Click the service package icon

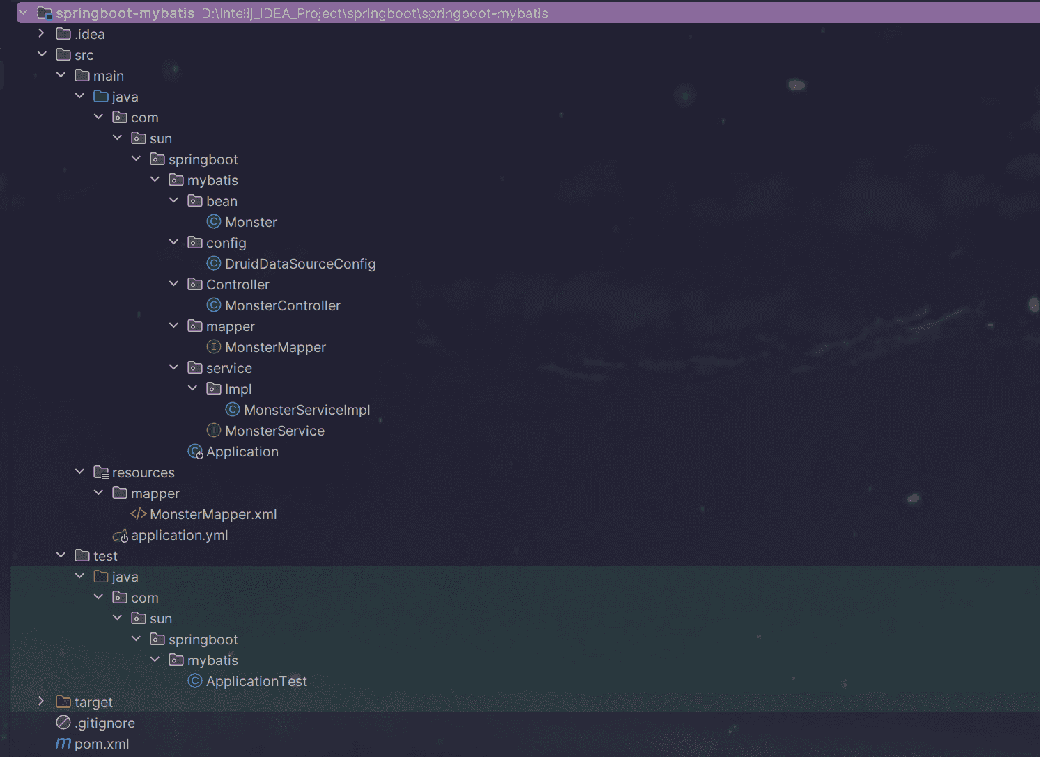[x=195, y=368]
